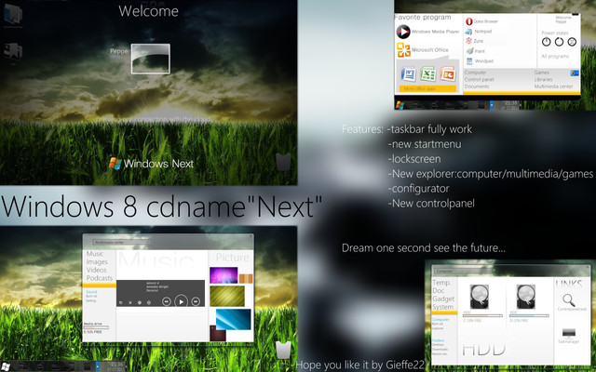596x372 pixels.
Task: Open Libraries in the start menu
Action: [x=543, y=79]
